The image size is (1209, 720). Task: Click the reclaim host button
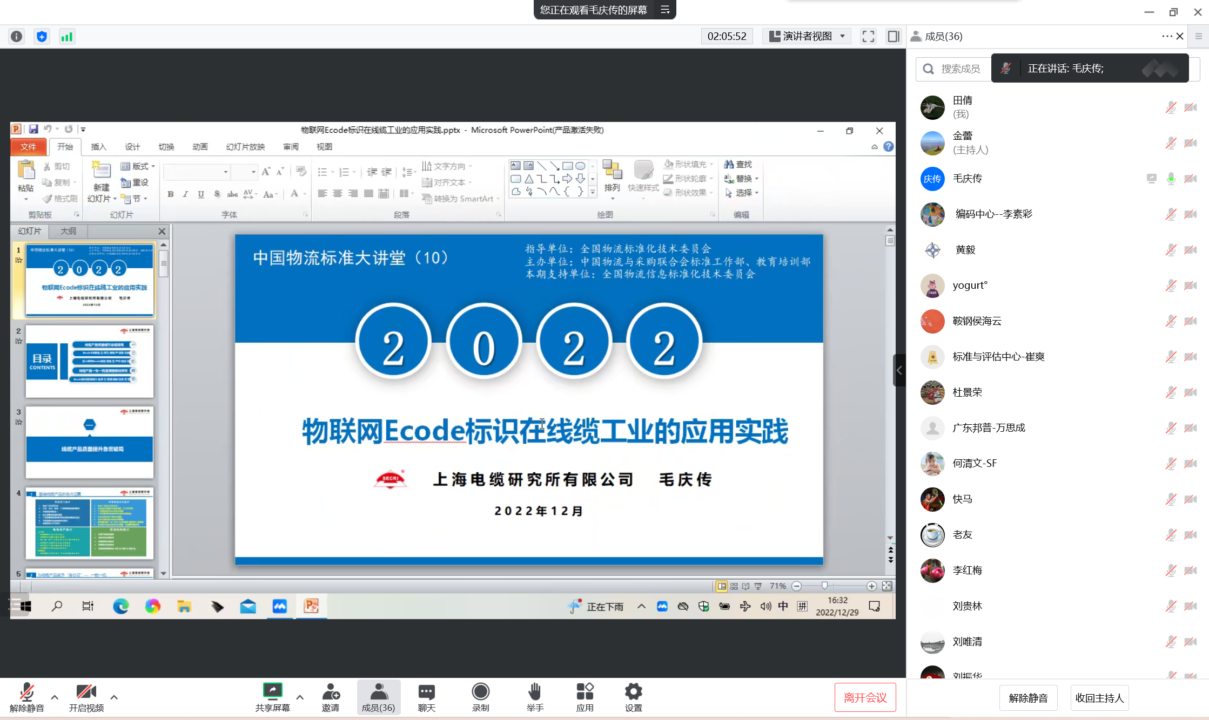[1099, 698]
